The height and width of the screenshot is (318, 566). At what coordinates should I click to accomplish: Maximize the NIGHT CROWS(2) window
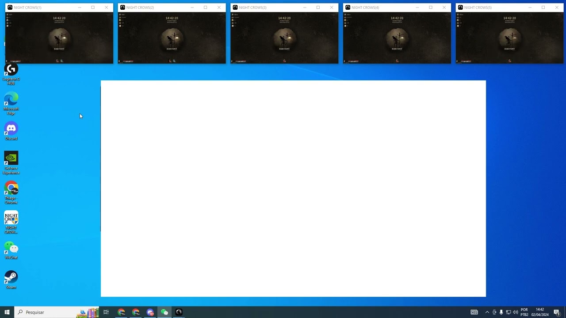[x=205, y=8]
